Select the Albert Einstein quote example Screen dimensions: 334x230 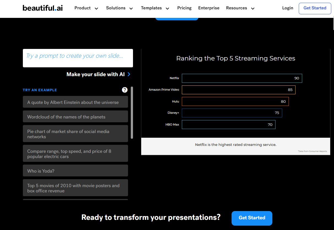(x=75, y=102)
